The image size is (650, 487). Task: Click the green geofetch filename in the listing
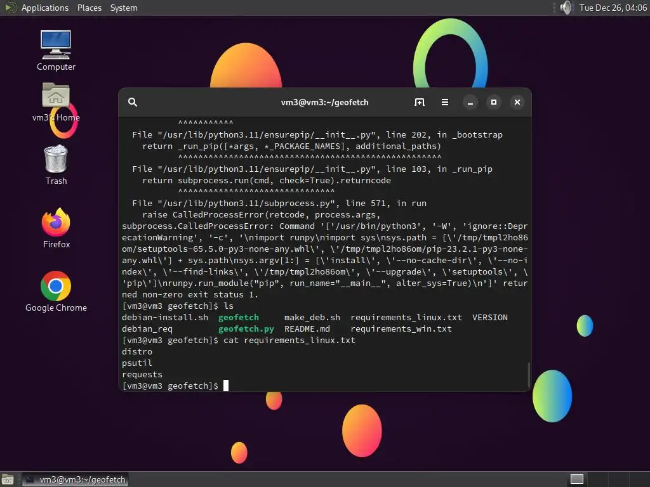(x=239, y=318)
